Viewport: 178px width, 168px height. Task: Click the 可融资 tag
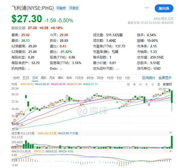click(x=61, y=8)
